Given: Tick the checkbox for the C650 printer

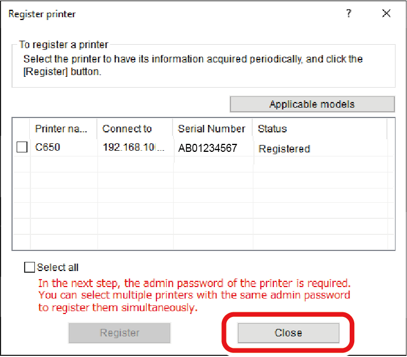Looking at the screenshot, I should coord(22,147).
